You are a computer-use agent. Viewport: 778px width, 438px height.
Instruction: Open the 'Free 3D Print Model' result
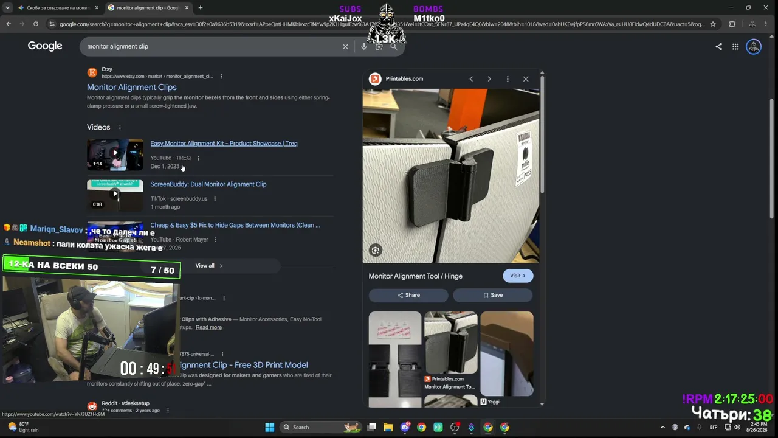click(x=243, y=365)
